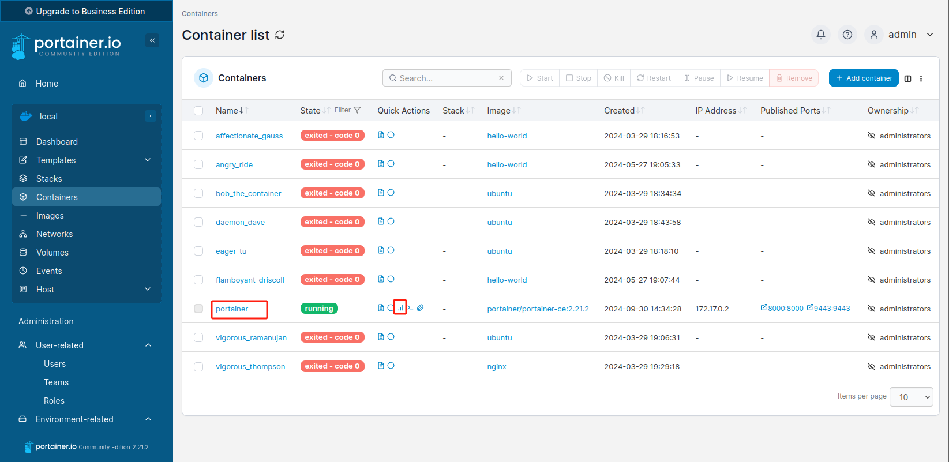The width and height of the screenshot is (949, 462).
Task: Open the Items per page dropdown
Action: (x=912, y=397)
